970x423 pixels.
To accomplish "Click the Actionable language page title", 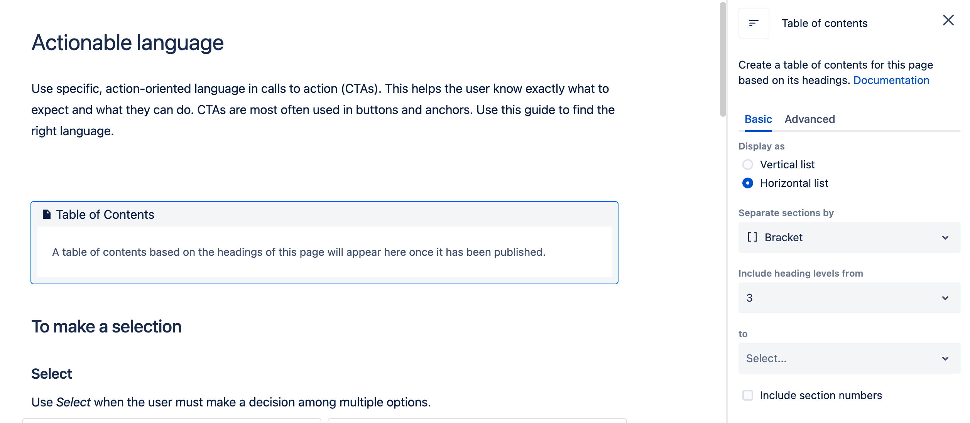I will coord(127,42).
